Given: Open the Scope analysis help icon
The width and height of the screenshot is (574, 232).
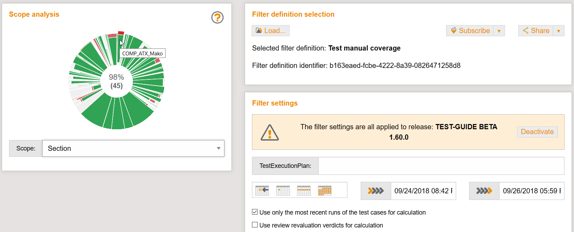Looking at the screenshot, I should 217,17.
